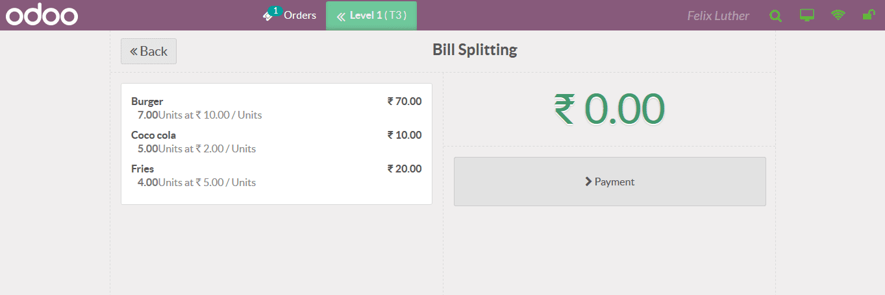Click the Bill Splitting heading
Viewport: 885px width, 295px height.
475,50
